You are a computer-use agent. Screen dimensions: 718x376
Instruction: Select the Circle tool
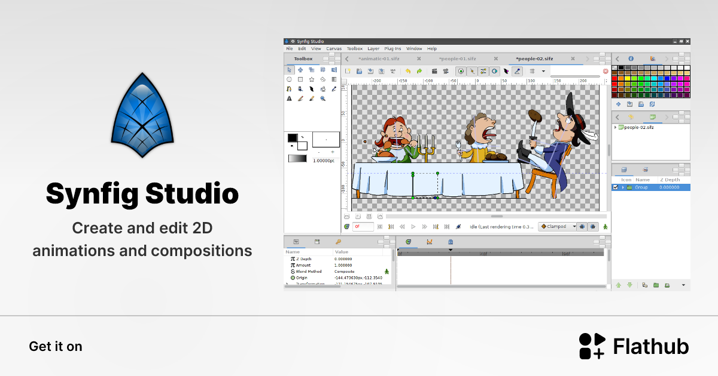tap(290, 79)
